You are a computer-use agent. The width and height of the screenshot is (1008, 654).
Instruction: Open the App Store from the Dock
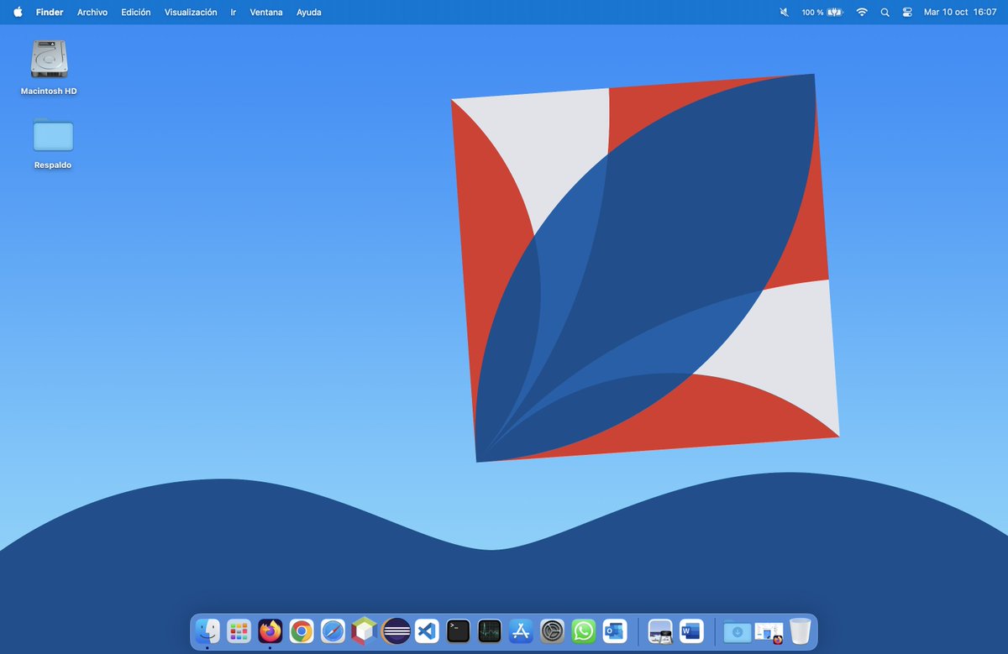pos(521,630)
